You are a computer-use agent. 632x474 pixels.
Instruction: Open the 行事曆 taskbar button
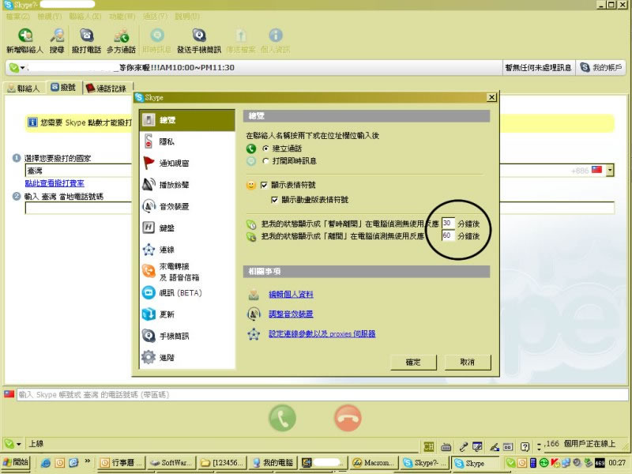(x=122, y=463)
